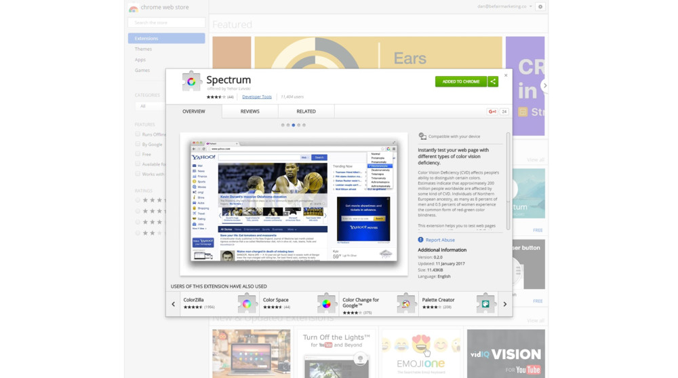Switch to the REVIEWS tab
Image resolution: width=678 pixels, height=378 pixels.
(250, 111)
